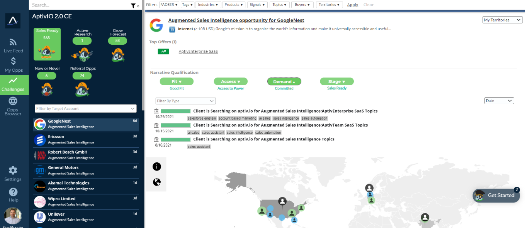525x228 pixels.
Task: Open the Tags filter dropdown
Action: [x=187, y=5]
